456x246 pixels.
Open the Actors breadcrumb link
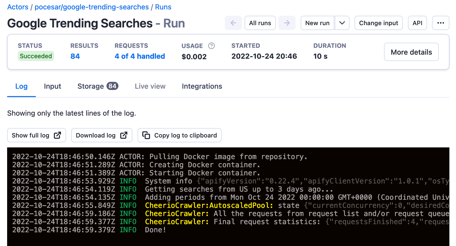click(x=18, y=7)
